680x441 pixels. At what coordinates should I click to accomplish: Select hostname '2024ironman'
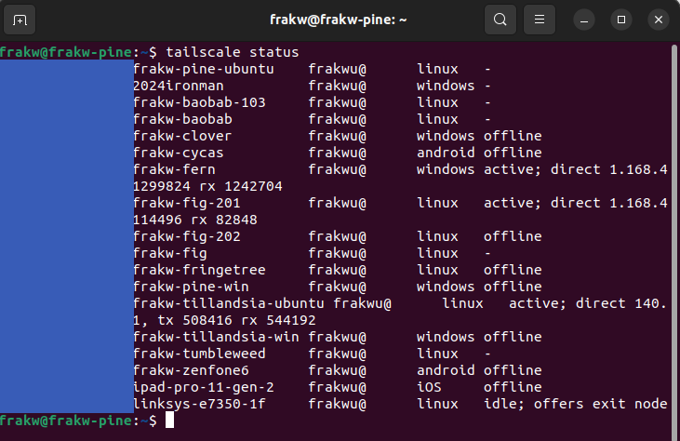coord(179,86)
